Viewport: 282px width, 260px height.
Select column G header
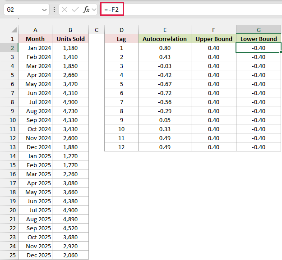tap(259, 30)
